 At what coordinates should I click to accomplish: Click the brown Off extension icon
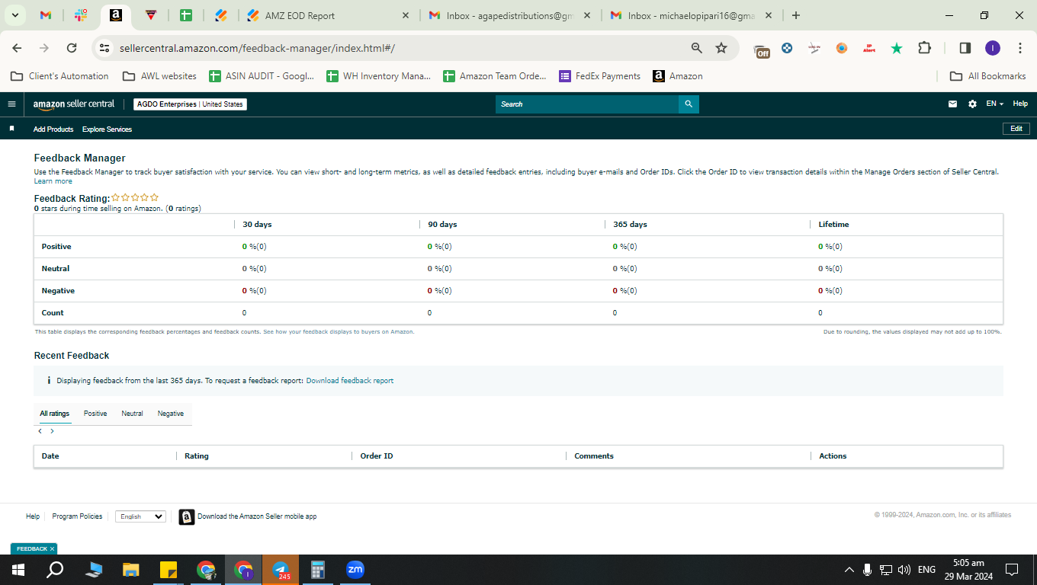point(762,50)
